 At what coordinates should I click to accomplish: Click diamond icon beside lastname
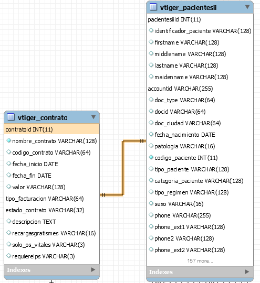point(151,65)
